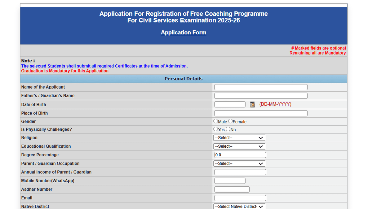Choose Yes for Physically Challenged
The width and height of the screenshot is (372, 209).
(215, 129)
